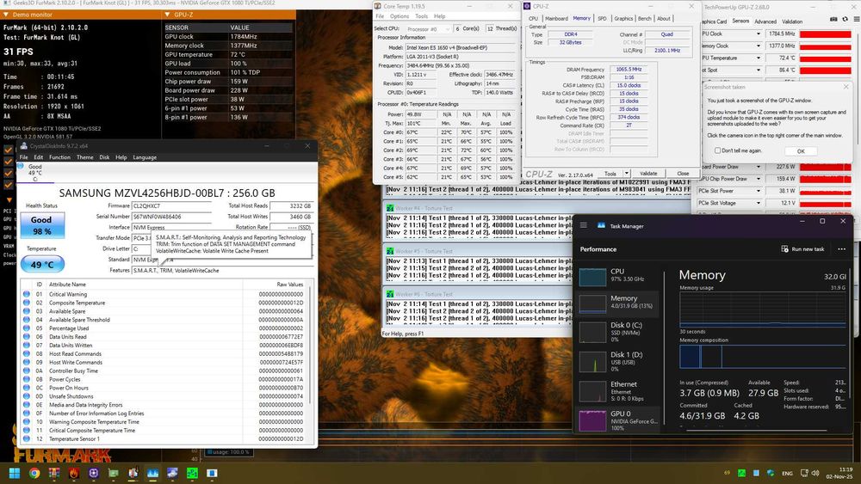The width and height of the screenshot is (861, 484).
Task: Open the PCIe Slot Power sensor dropdown
Action: point(759,191)
